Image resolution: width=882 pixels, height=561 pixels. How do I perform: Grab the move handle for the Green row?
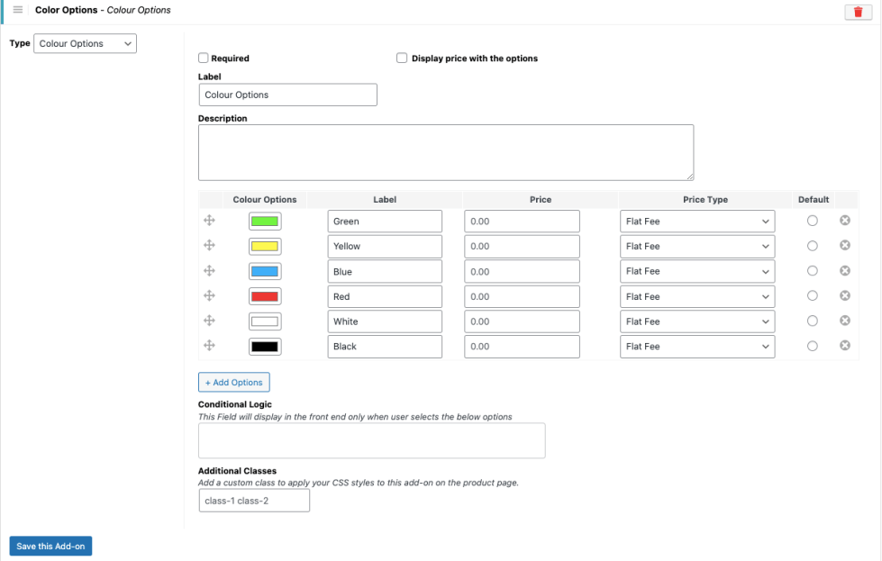click(209, 221)
